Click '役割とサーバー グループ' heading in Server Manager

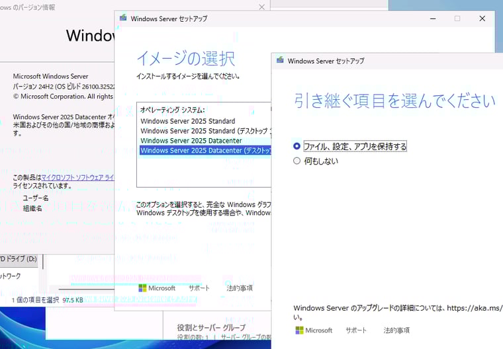(x=211, y=328)
